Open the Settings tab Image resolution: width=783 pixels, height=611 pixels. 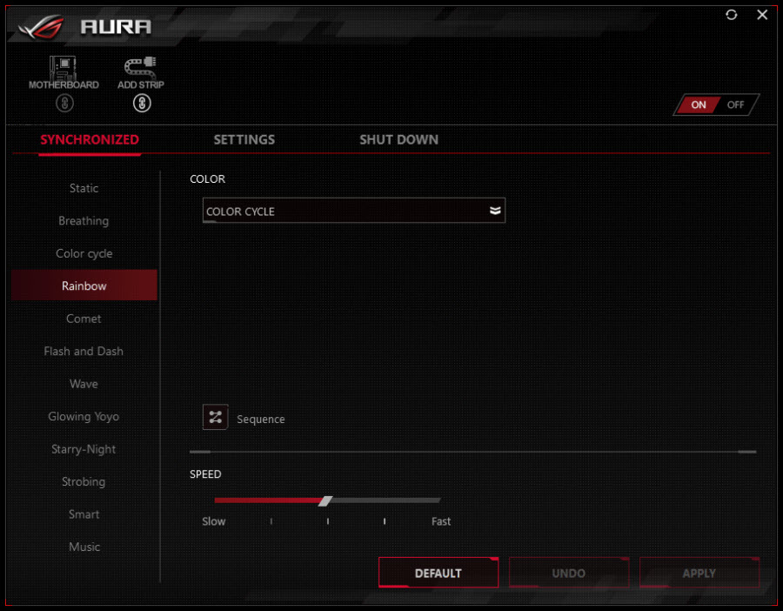(244, 140)
